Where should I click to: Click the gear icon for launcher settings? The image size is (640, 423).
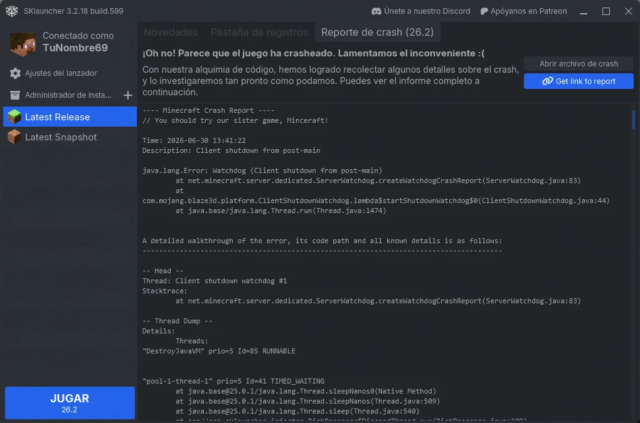pos(15,73)
